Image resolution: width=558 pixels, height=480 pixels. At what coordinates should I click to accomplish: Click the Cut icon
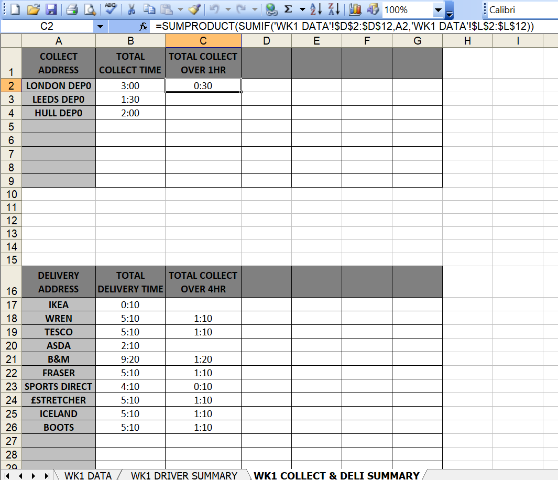pyautogui.click(x=133, y=9)
